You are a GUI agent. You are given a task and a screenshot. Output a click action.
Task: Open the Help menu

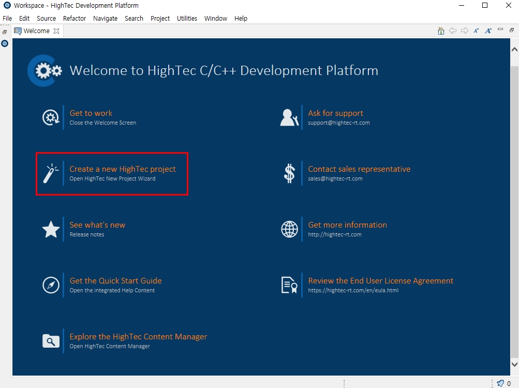(x=241, y=18)
